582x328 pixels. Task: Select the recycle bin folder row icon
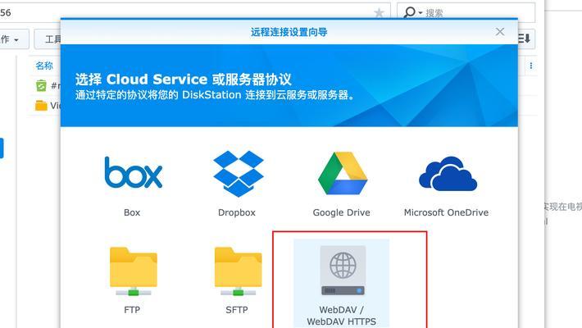(41, 85)
